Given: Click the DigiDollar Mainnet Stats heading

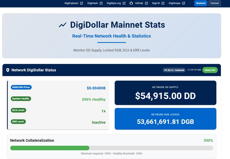Looking at the screenshot, I should pos(117,25).
